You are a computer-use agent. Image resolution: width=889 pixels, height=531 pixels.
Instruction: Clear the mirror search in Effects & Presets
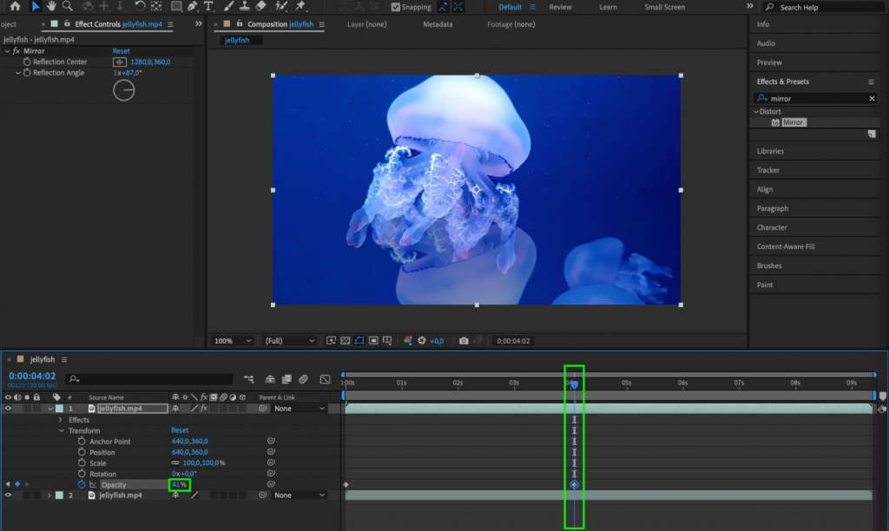pyautogui.click(x=872, y=98)
